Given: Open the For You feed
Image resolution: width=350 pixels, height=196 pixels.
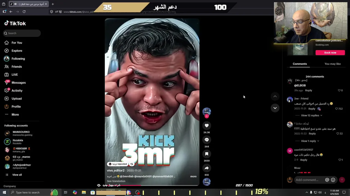Looking at the screenshot, I should 13,43.
